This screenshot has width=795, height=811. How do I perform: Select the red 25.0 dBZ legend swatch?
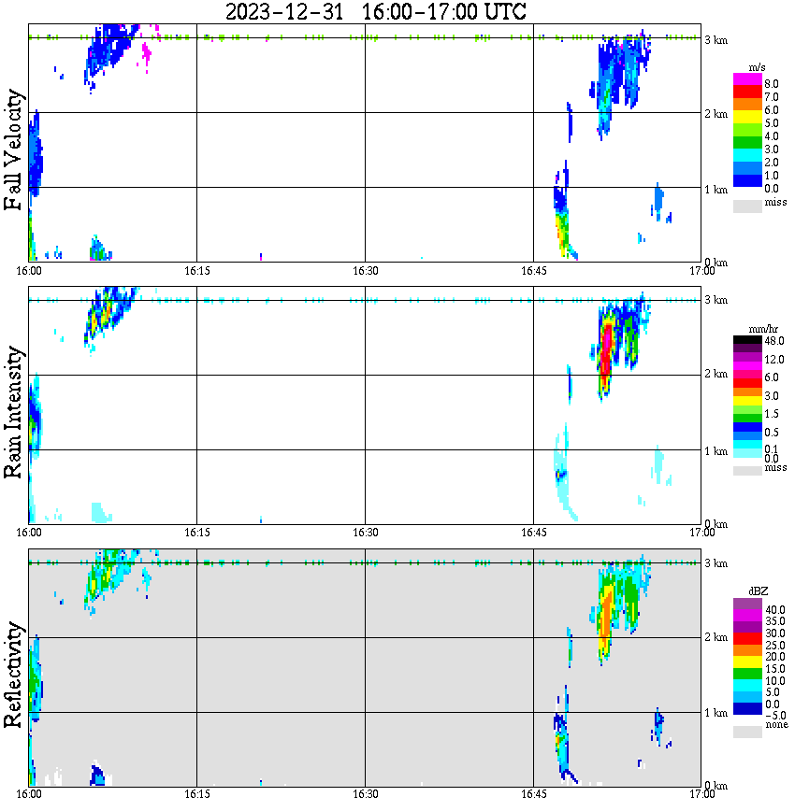point(747,639)
